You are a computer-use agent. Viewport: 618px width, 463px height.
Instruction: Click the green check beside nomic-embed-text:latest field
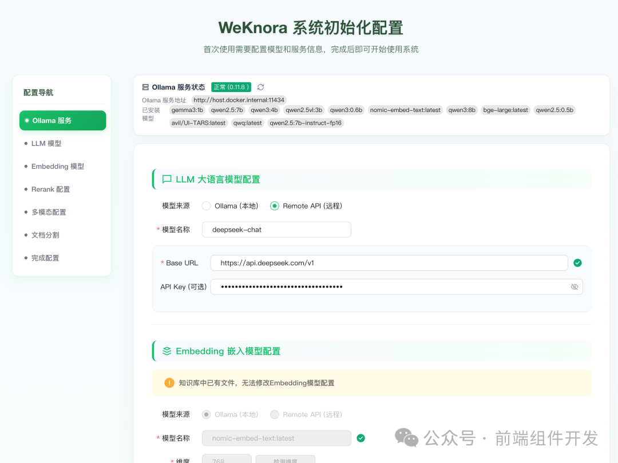pos(361,438)
